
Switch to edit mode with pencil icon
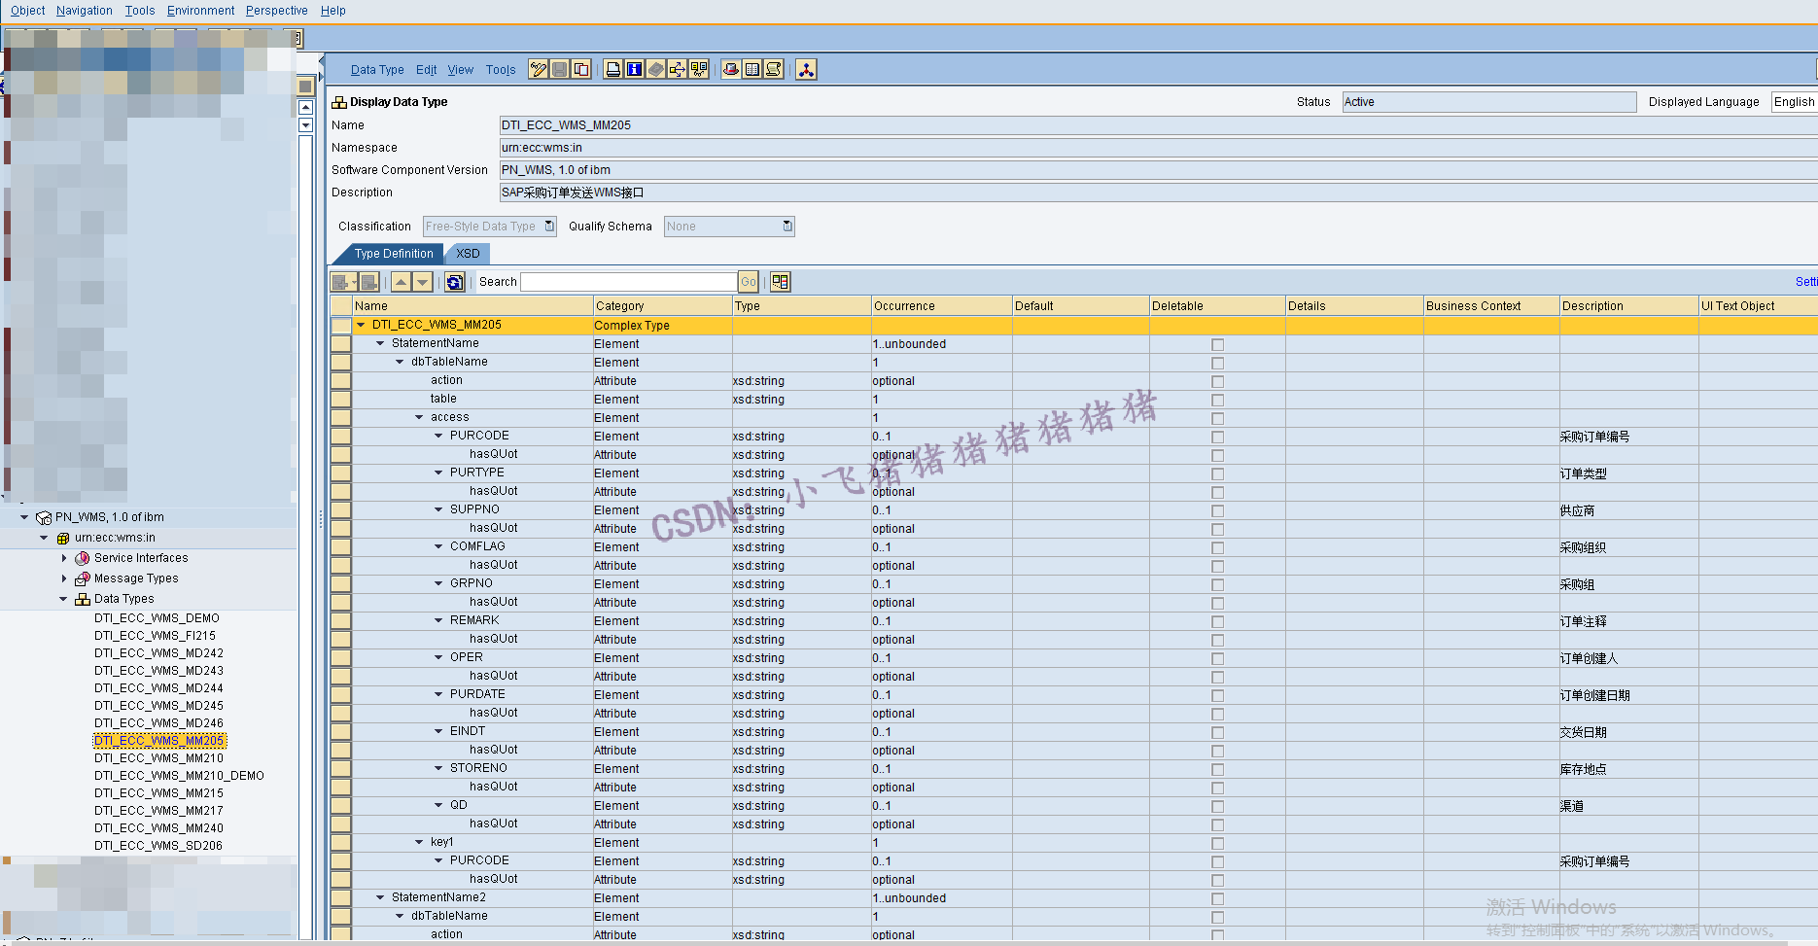pos(538,69)
